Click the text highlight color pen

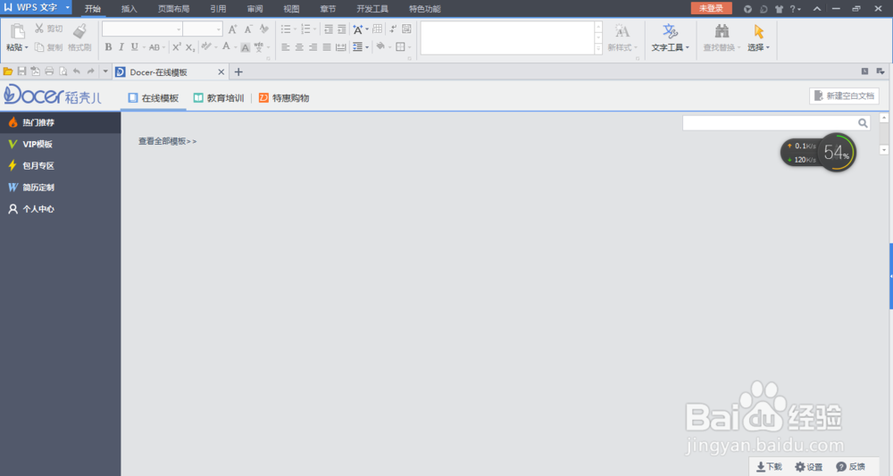(206, 47)
